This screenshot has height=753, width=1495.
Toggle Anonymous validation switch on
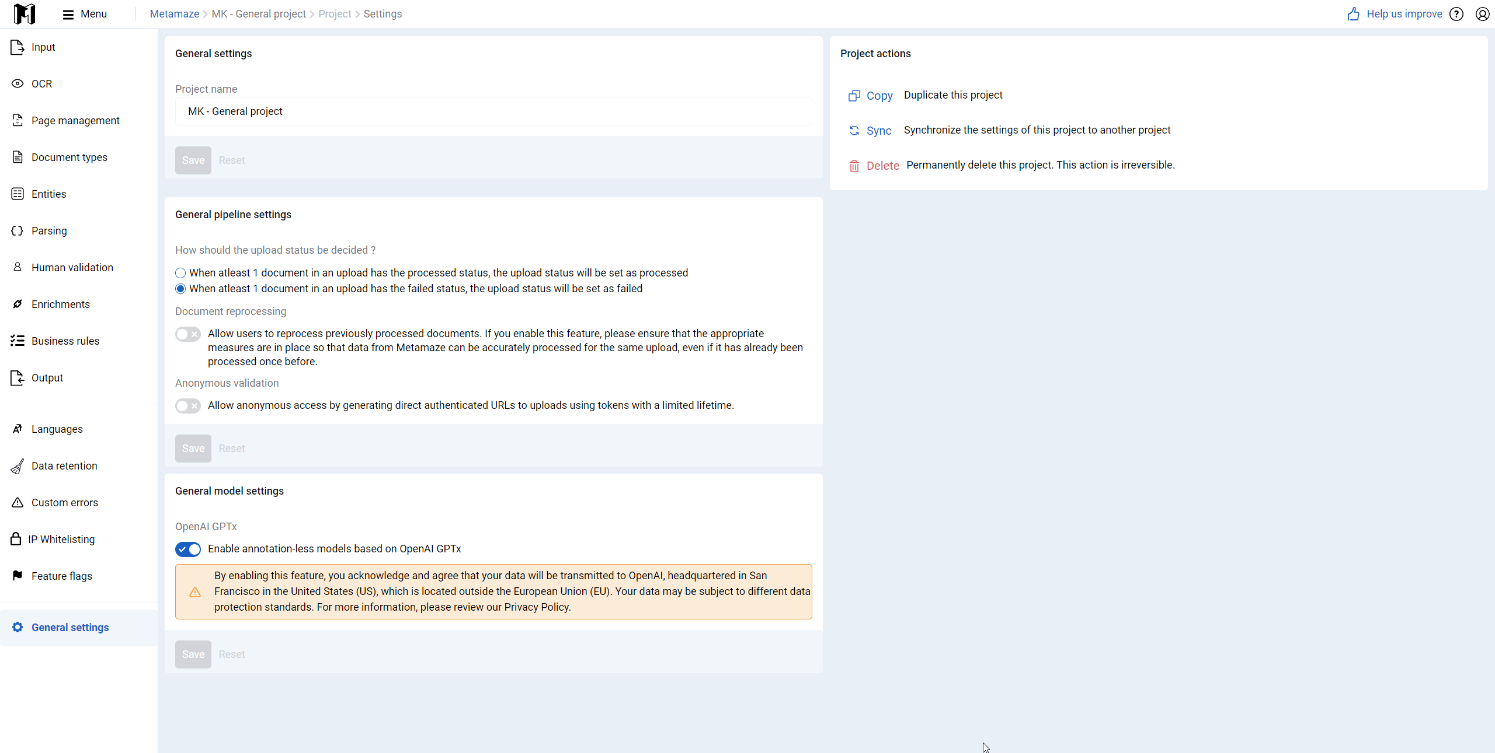[188, 405]
